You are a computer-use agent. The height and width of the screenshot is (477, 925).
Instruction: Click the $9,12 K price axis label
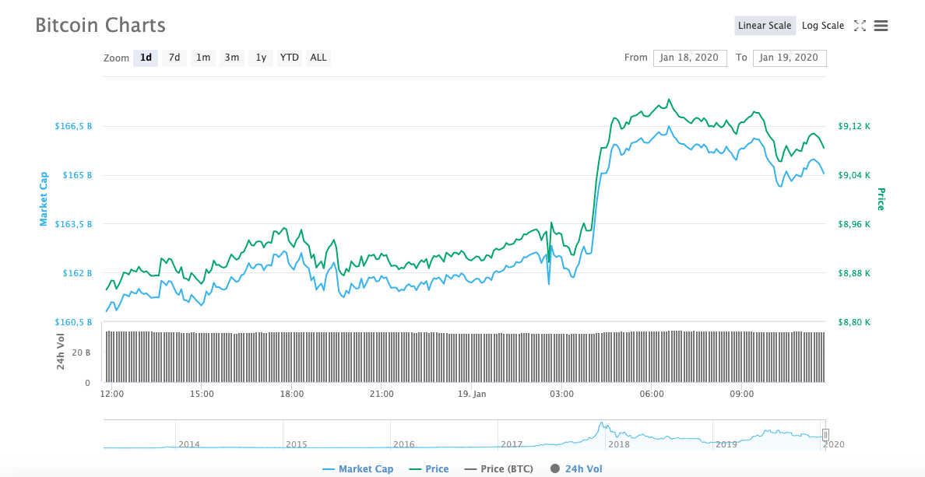(853, 126)
